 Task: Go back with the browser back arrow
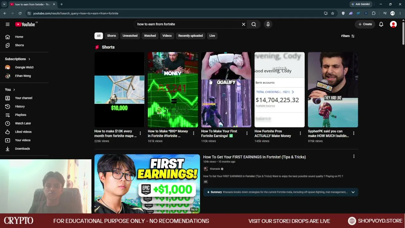5,13
